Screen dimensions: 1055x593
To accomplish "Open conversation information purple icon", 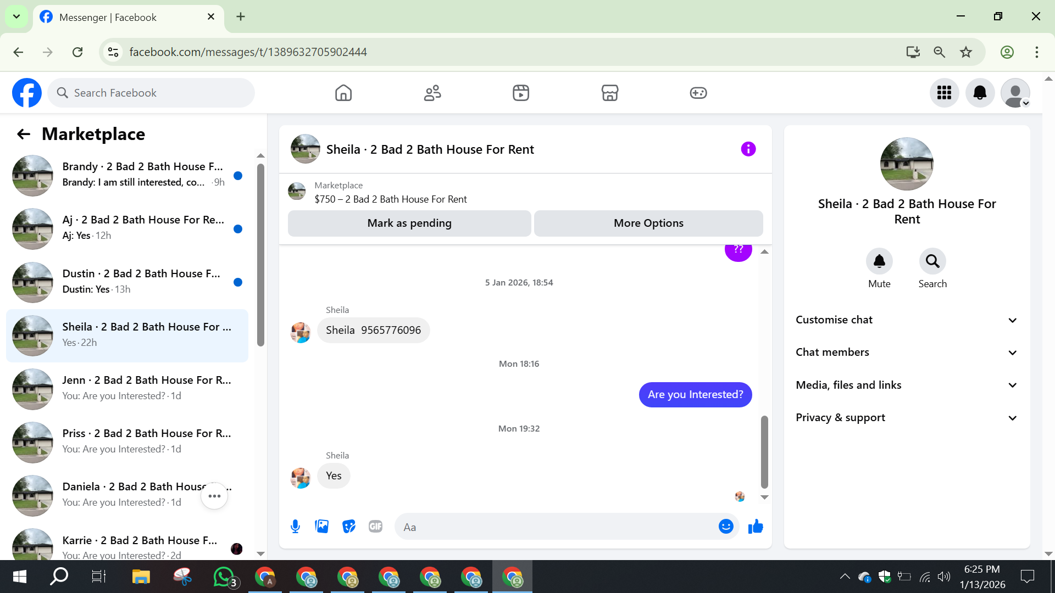I will 748,149.
